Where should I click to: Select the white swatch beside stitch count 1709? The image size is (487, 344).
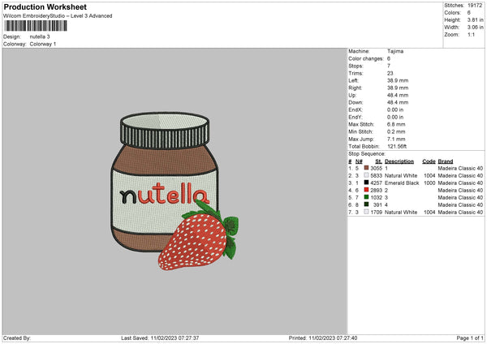[367, 212]
